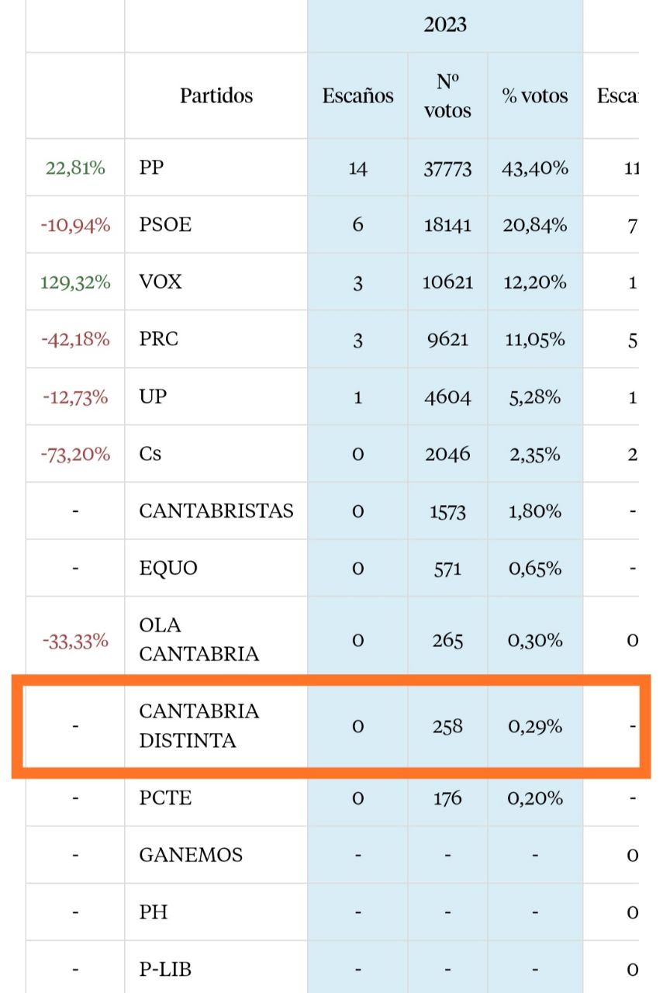Click the PRC party name
The image size is (663, 993).
pyautogui.click(x=158, y=339)
